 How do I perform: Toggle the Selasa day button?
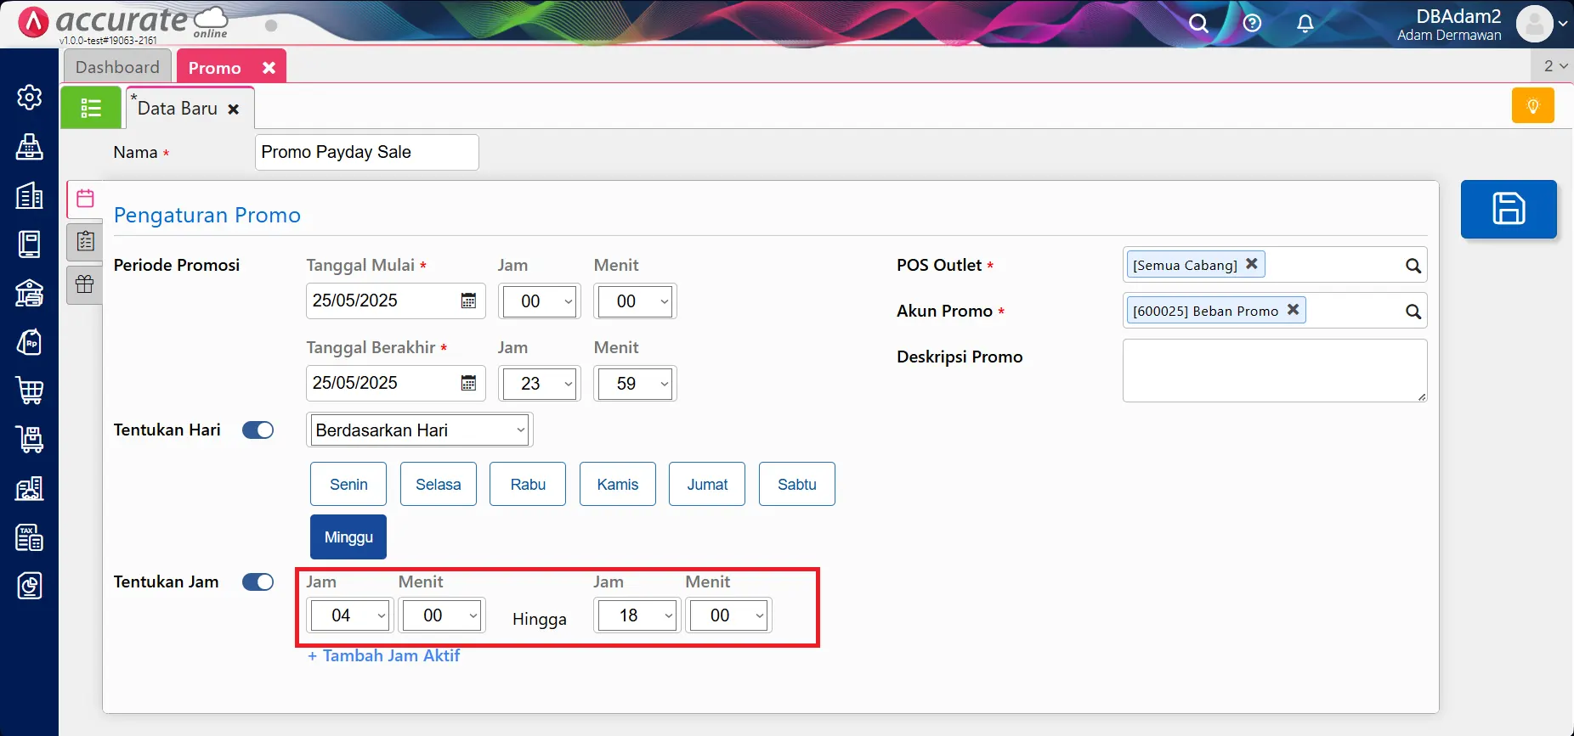point(439,484)
